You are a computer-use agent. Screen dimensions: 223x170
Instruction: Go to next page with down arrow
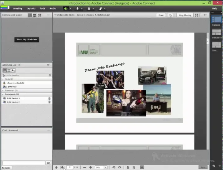coord(62,167)
